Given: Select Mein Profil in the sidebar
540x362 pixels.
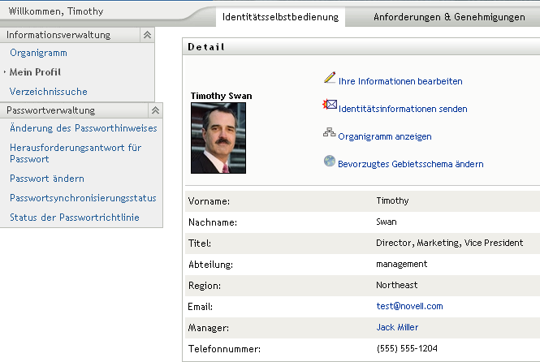Looking at the screenshot, I should click(35, 72).
